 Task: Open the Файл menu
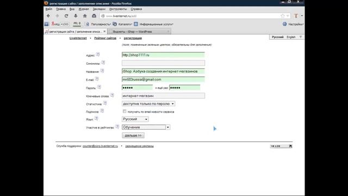[49, 9]
